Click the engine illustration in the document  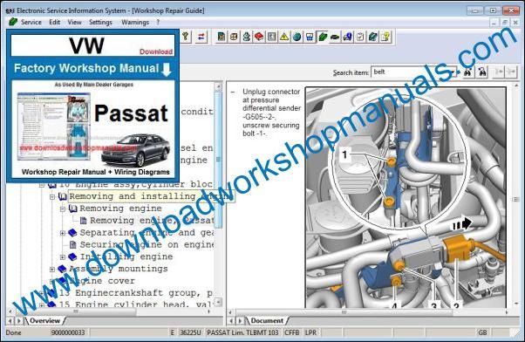click(406, 198)
